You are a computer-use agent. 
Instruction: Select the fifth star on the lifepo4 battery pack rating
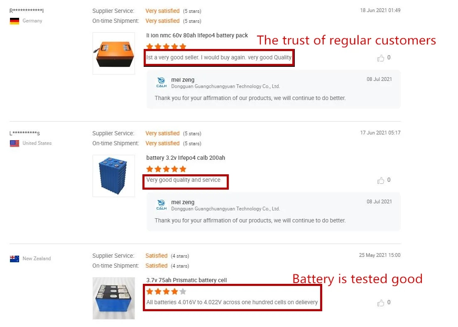pos(184,46)
